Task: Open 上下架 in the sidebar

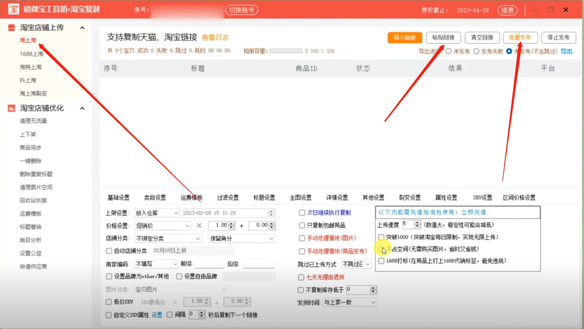Action: click(28, 134)
